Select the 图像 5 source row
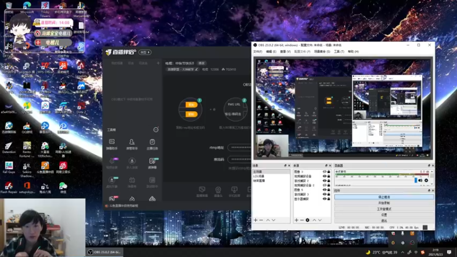Image resolution: width=457 pixels, height=257 pixels. 312,190
